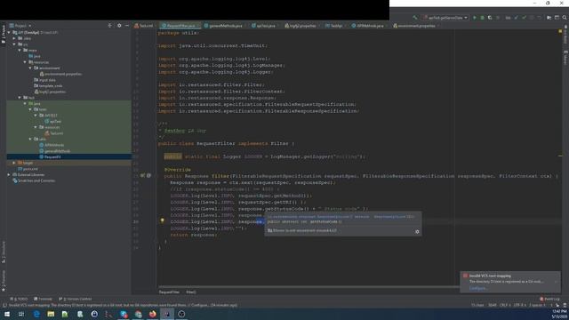This screenshot has height=320, width=569.
Task: Click the filter() breadcrumb at editor bottom
Action: point(191,292)
